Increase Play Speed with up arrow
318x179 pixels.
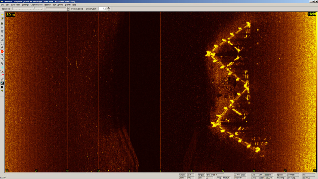pos(68,8)
